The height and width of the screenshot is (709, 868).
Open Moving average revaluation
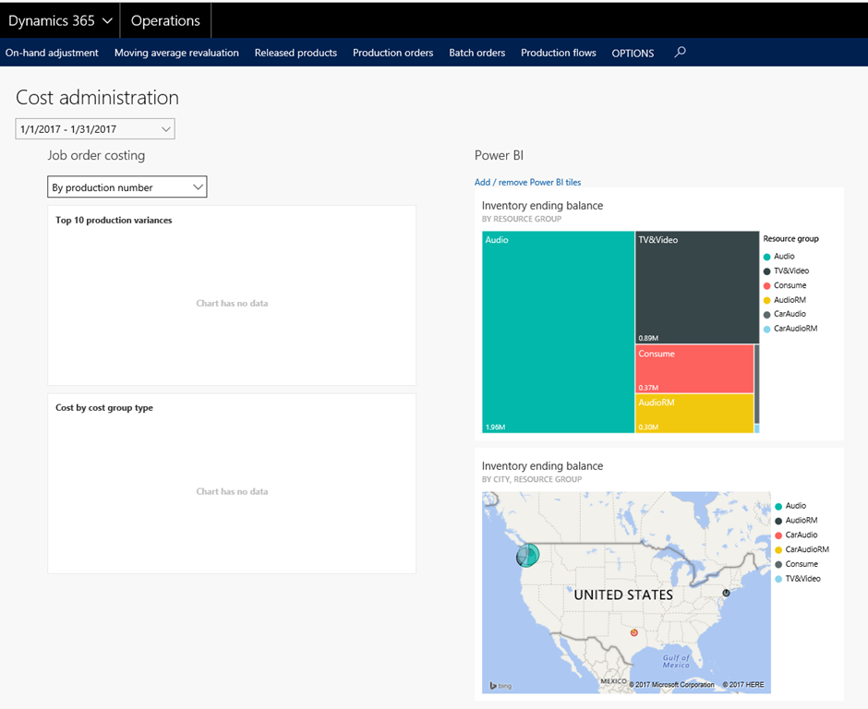(176, 53)
